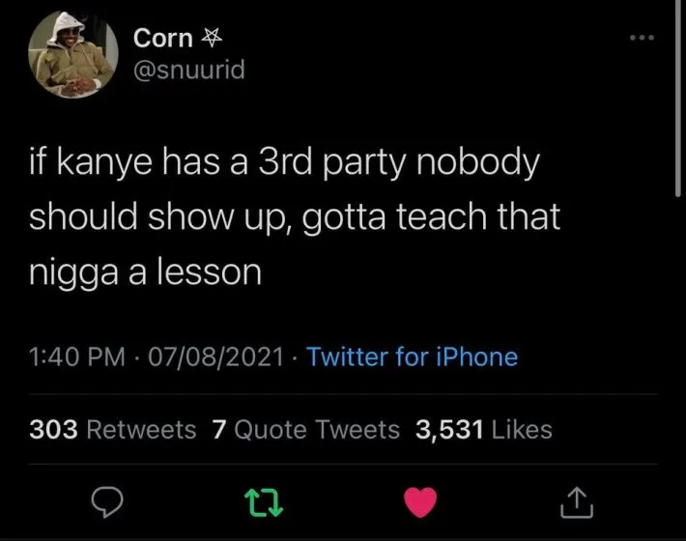The height and width of the screenshot is (541, 686).
Task: Click the 07/08/2021 date
Action: coord(216,356)
